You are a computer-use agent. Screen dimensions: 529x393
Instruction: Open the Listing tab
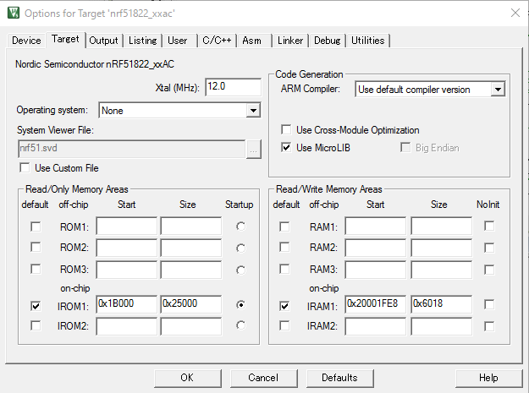pos(143,41)
